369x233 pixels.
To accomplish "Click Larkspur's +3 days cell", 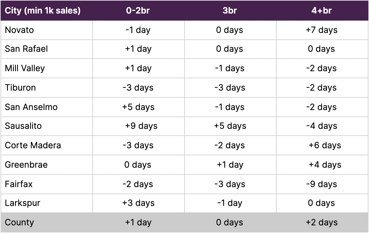I will click(138, 203).
